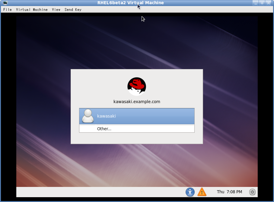This screenshot has height=202, width=274.
Task: Click the kawasaki.example.com hostname text
Action: 137,102
